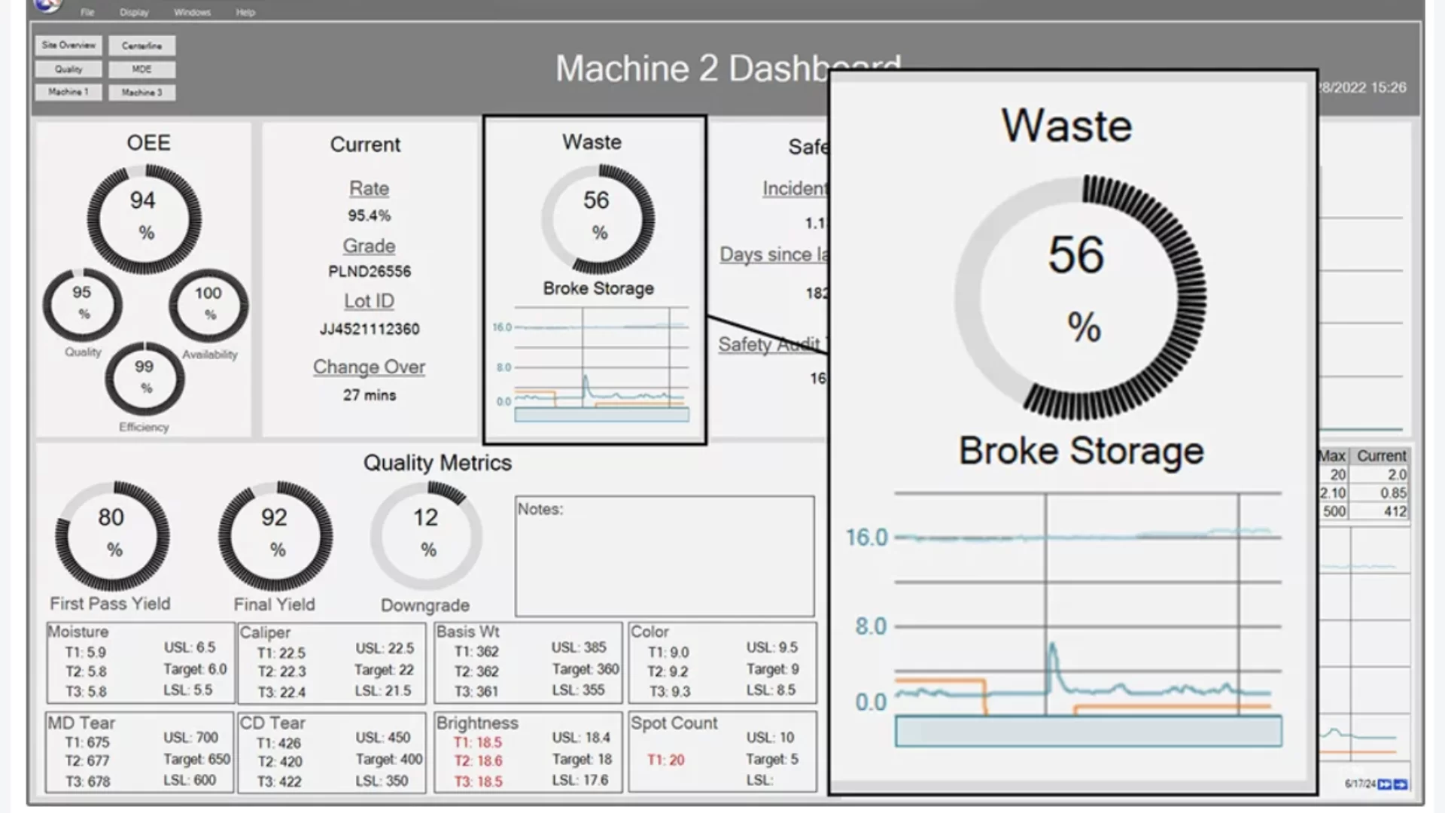Click the Availability 100% gauge
Image resolution: width=1445 pixels, height=813 pixels.
pos(208,305)
